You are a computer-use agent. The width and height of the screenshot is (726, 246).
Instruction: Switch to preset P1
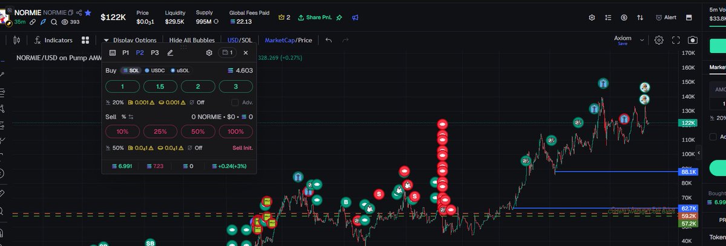click(126, 53)
